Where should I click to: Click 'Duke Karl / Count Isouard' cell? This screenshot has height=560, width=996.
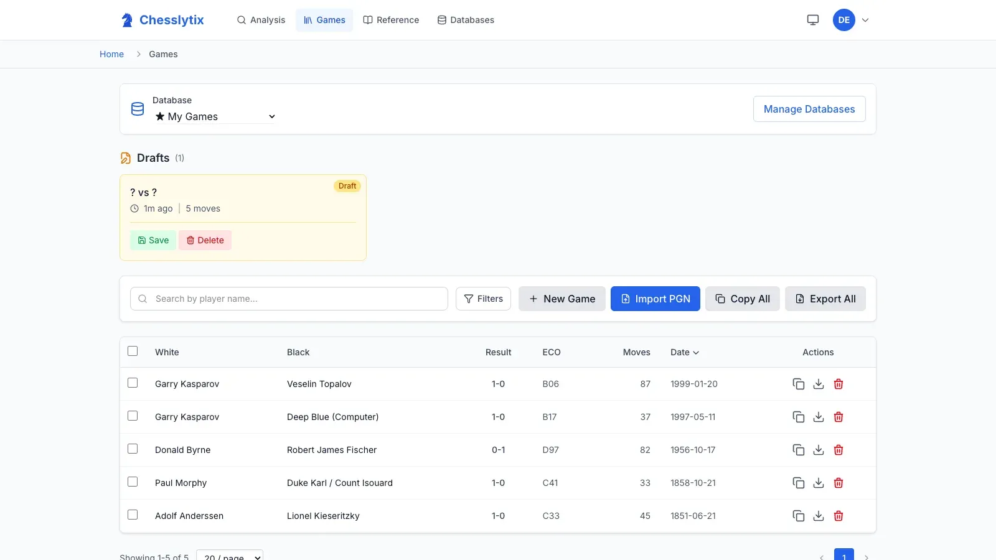pos(340,483)
